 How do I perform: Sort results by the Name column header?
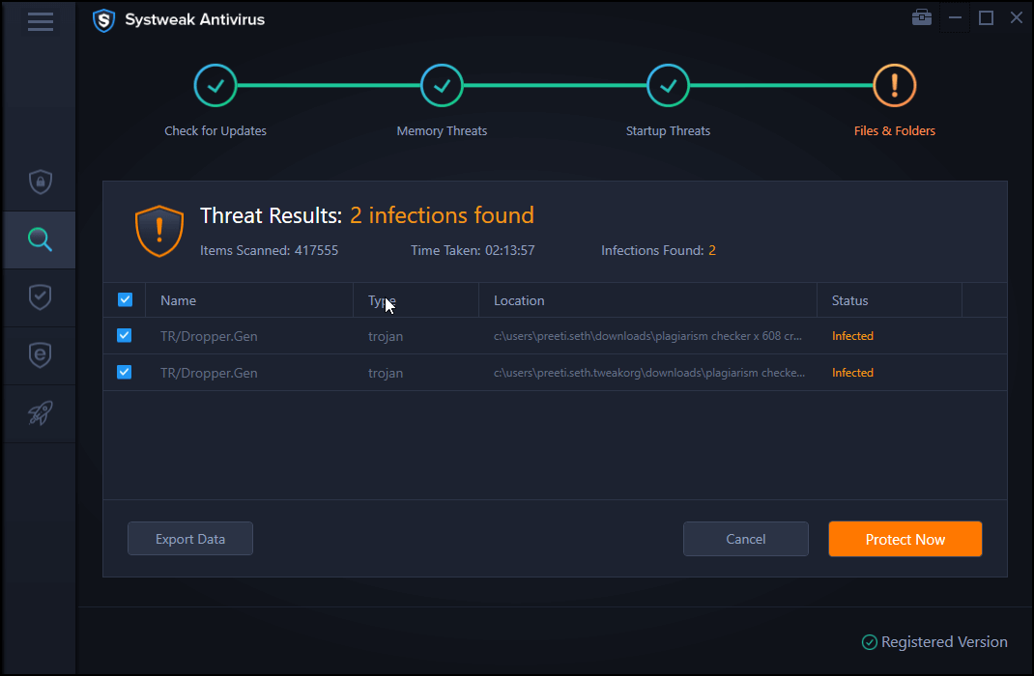(178, 300)
